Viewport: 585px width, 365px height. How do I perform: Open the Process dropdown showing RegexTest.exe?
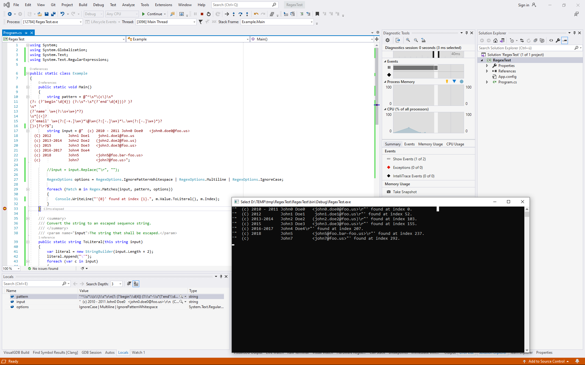(52, 22)
